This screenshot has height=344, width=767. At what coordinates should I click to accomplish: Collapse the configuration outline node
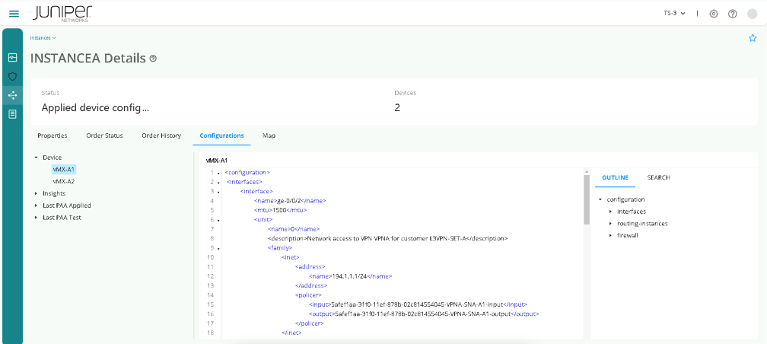point(600,199)
